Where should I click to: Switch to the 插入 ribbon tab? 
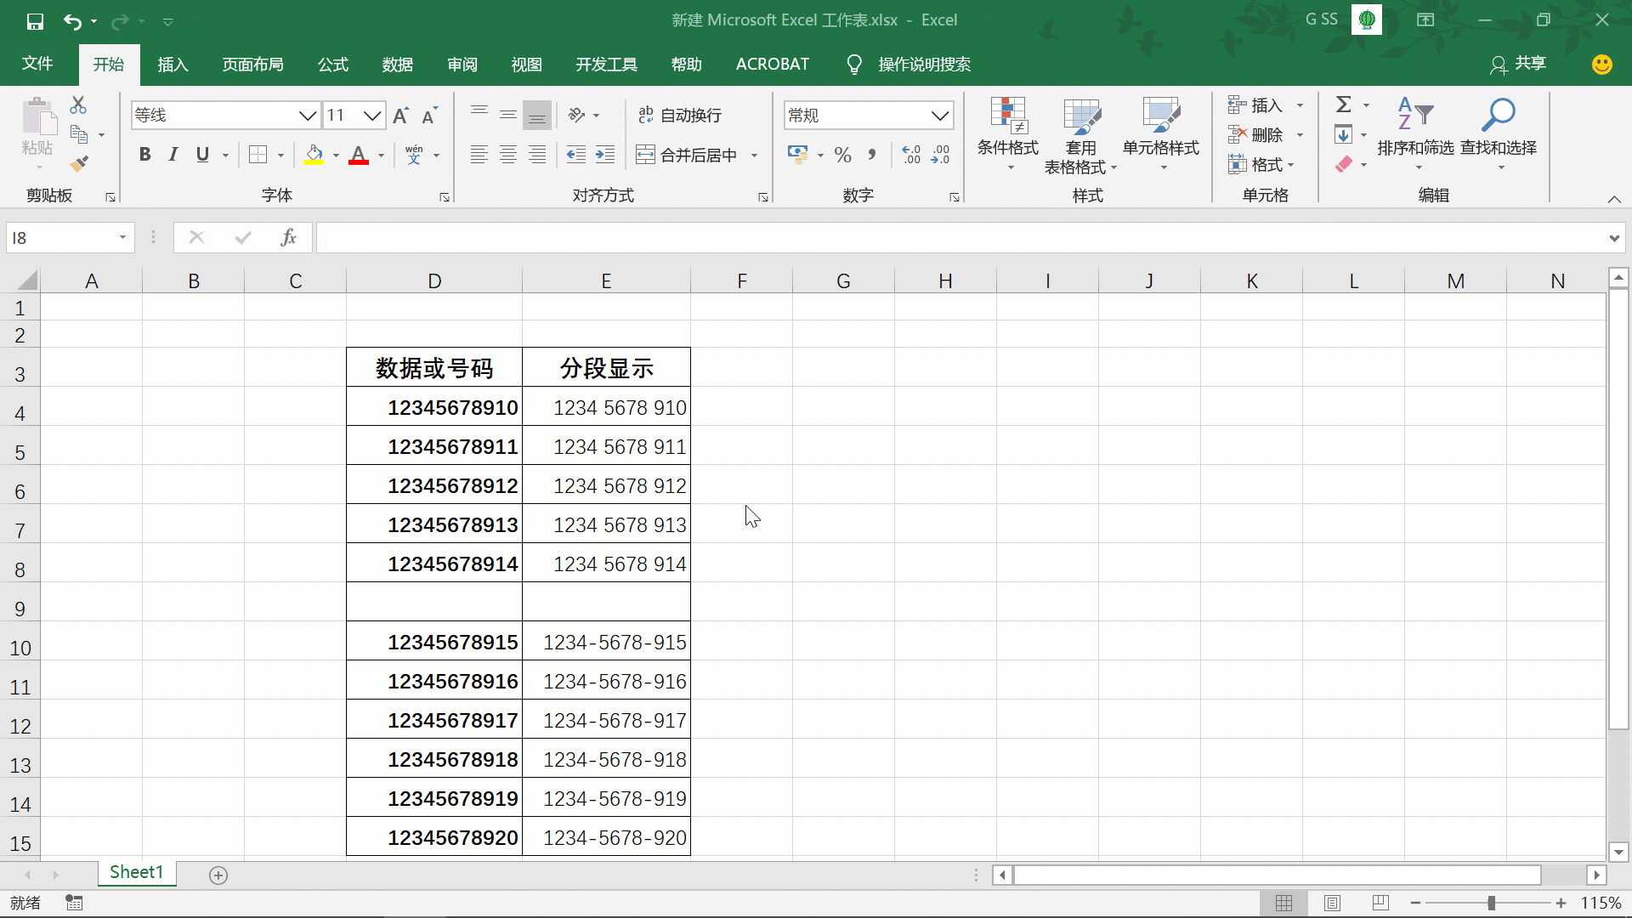click(x=173, y=65)
